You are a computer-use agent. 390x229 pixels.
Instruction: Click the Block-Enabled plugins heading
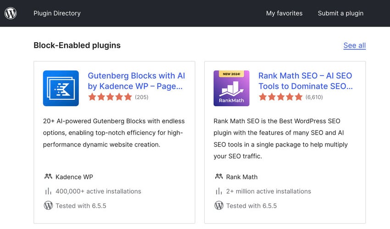coord(77,45)
